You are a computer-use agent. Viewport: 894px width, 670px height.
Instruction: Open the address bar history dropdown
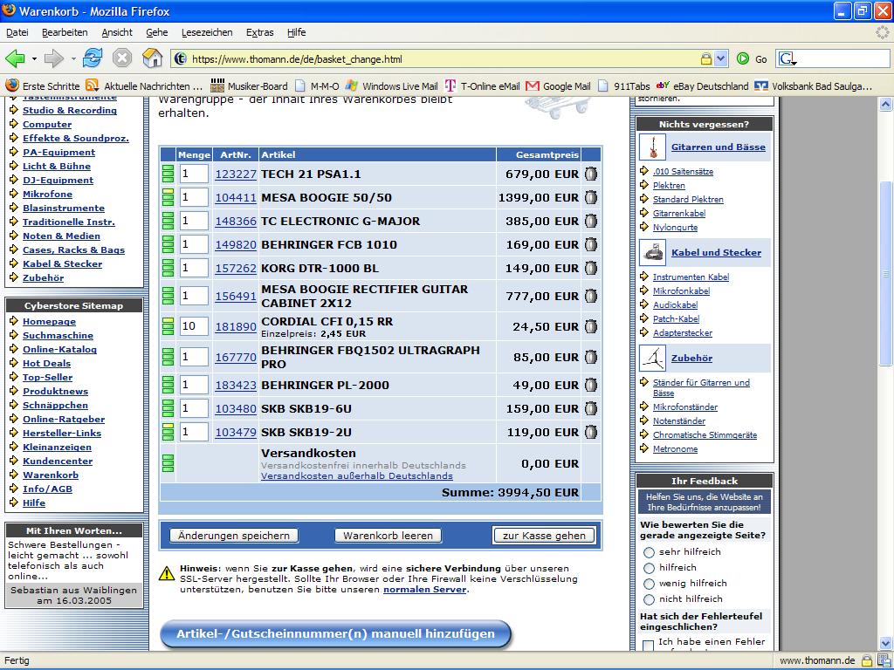(x=720, y=58)
